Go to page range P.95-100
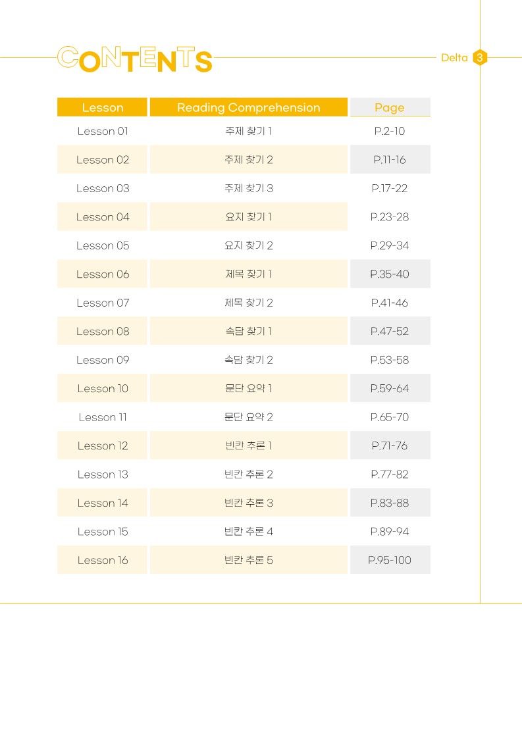The height and width of the screenshot is (739, 522). [390, 561]
